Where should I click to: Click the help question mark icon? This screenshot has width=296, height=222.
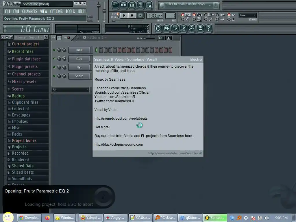[x=209, y=29]
